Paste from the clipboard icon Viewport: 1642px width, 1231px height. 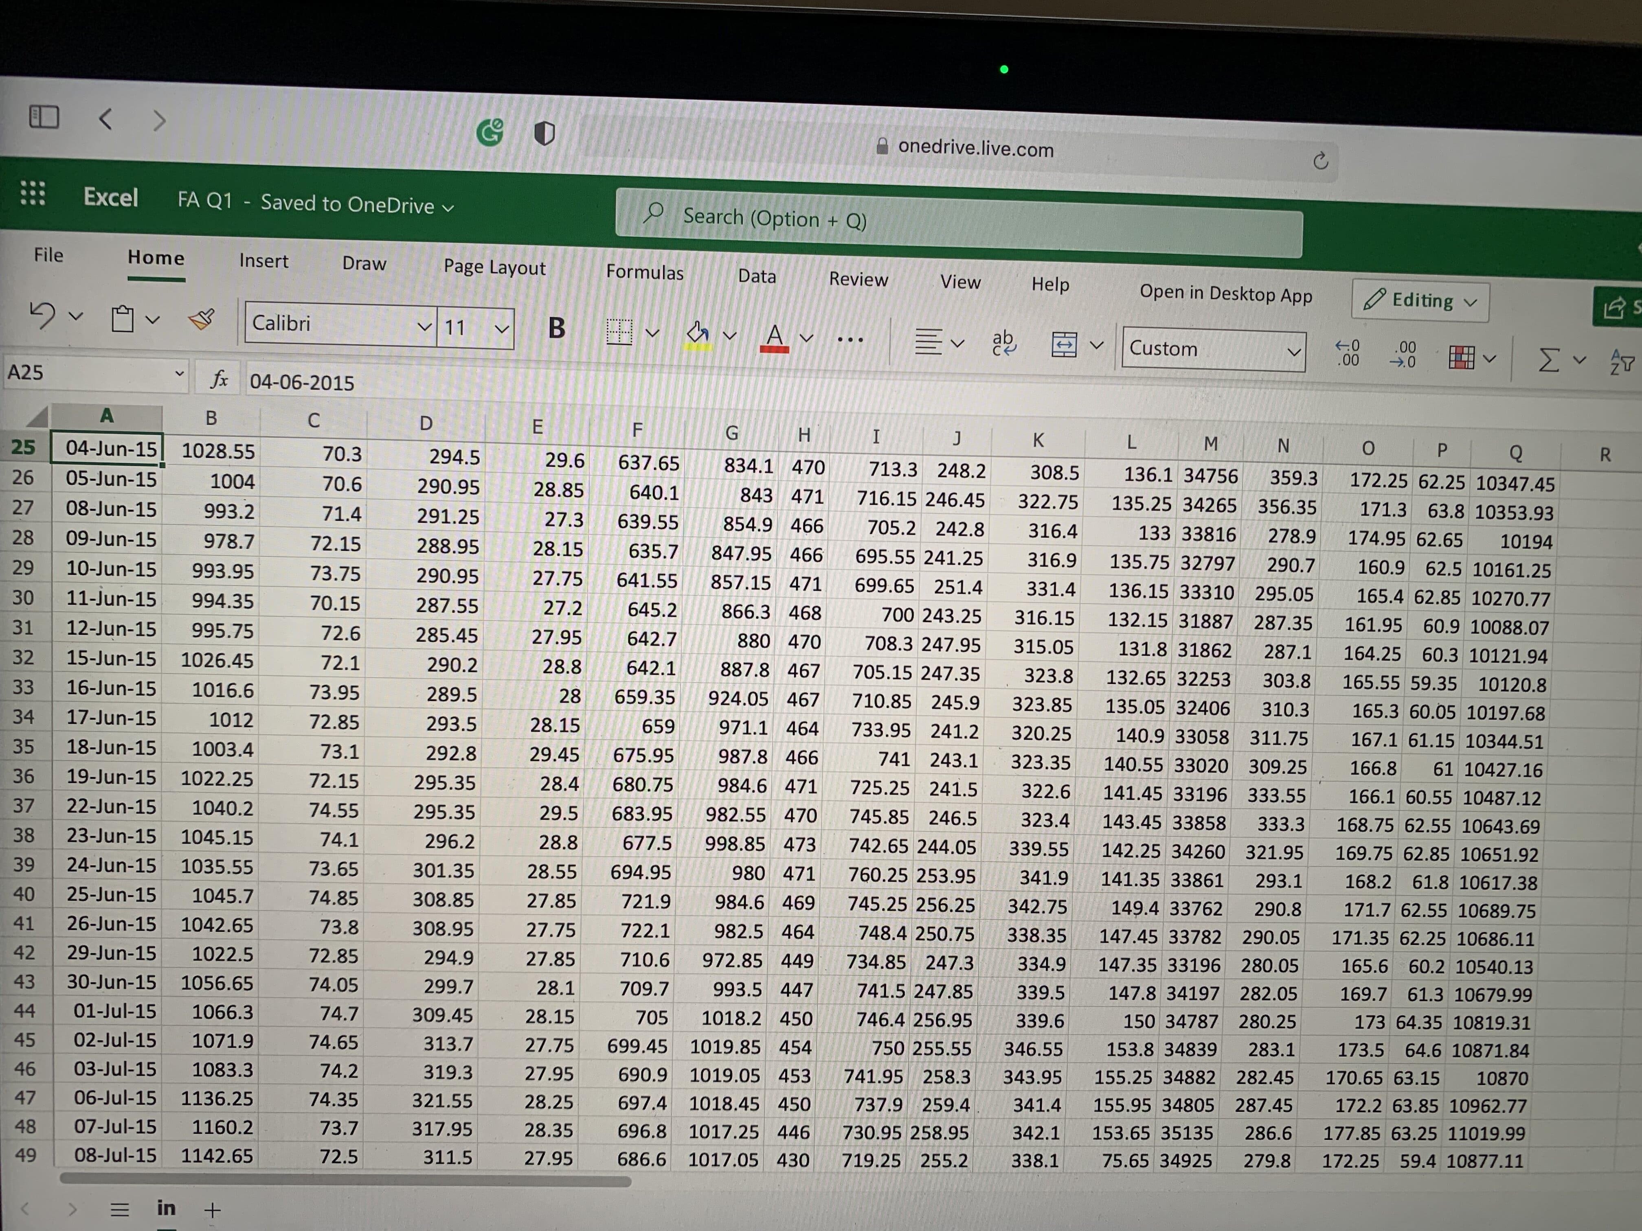click(x=123, y=318)
